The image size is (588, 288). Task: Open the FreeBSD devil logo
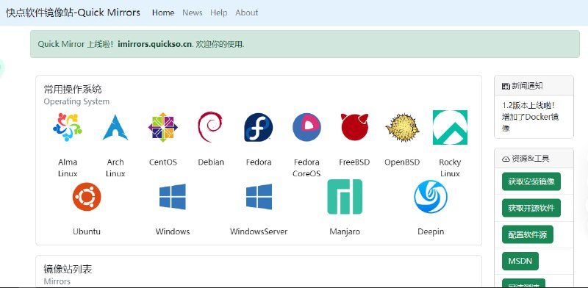[354, 127]
